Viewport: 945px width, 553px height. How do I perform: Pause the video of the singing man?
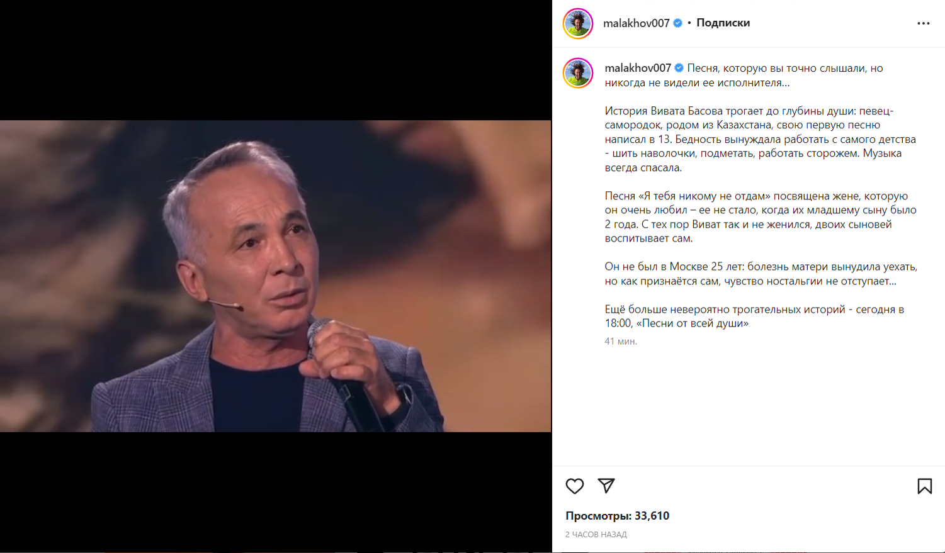coord(275,276)
